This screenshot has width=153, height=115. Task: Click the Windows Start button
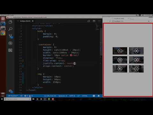[x=2, y=99]
